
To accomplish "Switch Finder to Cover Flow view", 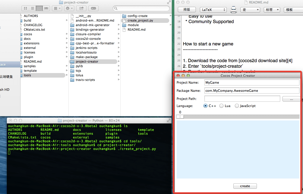I will [46, 8].
